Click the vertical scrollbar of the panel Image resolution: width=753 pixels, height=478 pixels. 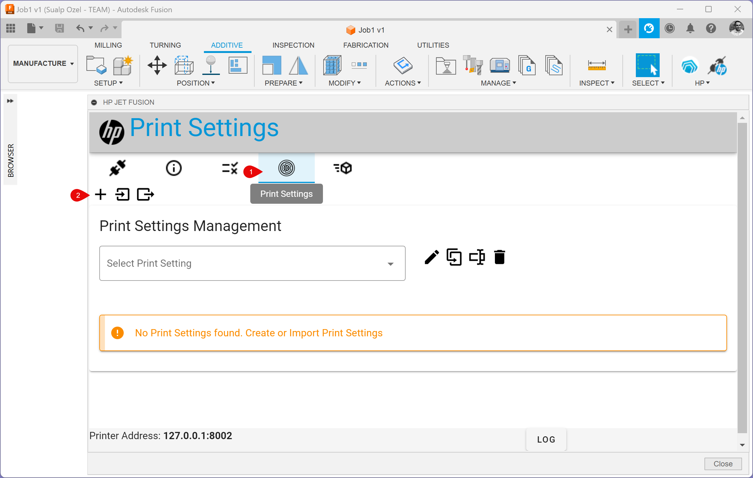click(742, 276)
